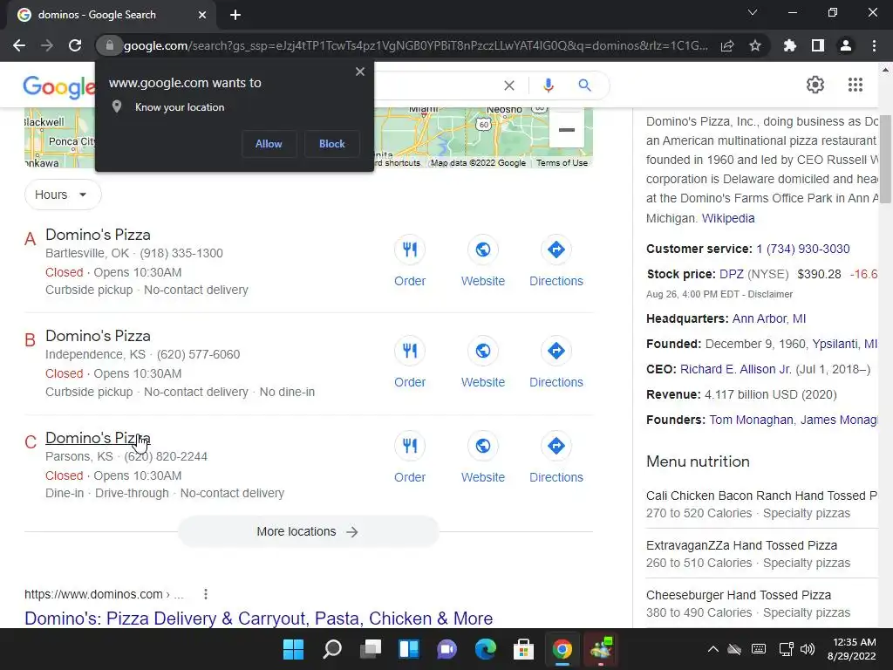Bookmark this page with the star icon
The image size is (893, 670).
(x=755, y=45)
